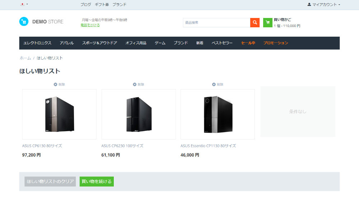This screenshot has width=359, height=198.
Task: Focus the 商品検索 search field
Action: click(216, 23)
